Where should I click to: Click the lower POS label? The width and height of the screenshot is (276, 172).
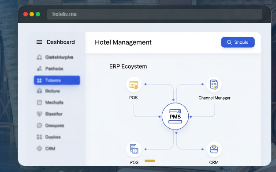(x=134, y=162)
